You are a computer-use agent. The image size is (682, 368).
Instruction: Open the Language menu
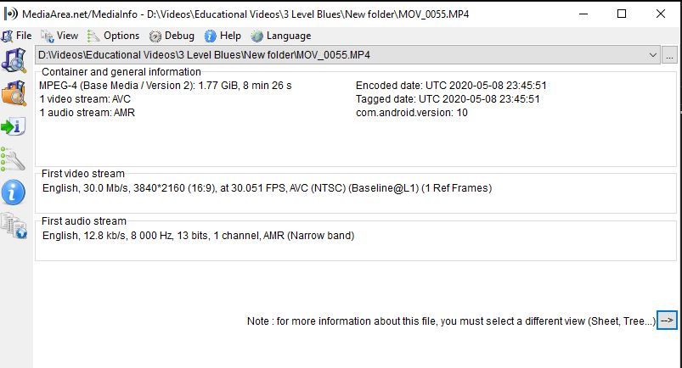coord(281,36)
